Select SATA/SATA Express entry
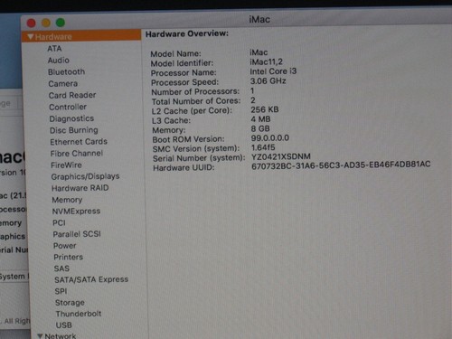 pyautogui.click(x=91, y=280)
